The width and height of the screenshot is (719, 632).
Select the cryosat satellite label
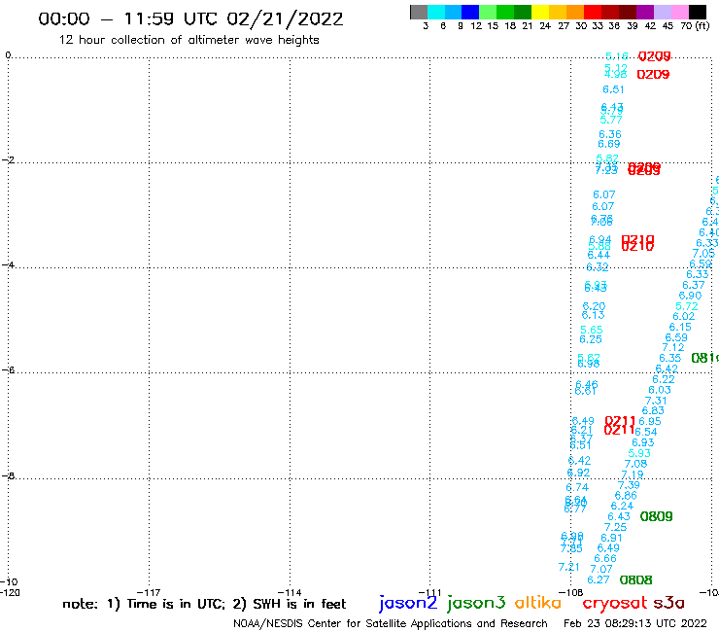(615, 603)
